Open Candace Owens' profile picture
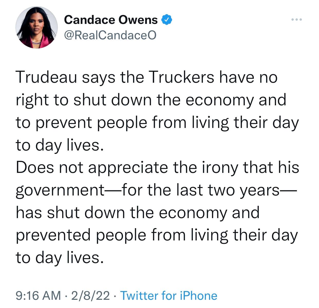The height and width of the screenshot is (308, 319). (36, 27)
